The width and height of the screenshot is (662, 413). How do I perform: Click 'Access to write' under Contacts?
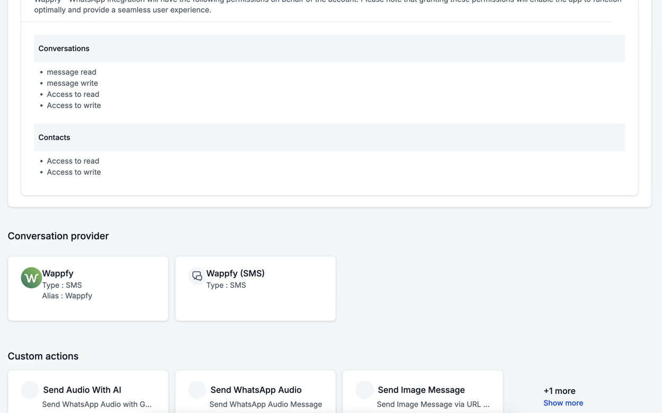pos(74,172)
